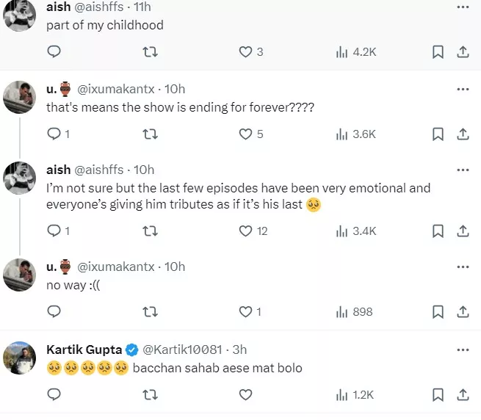Retweet the "very emotional" episodes tweet
This screenshot has height=420, width=481.
click(x=151, y=231)
